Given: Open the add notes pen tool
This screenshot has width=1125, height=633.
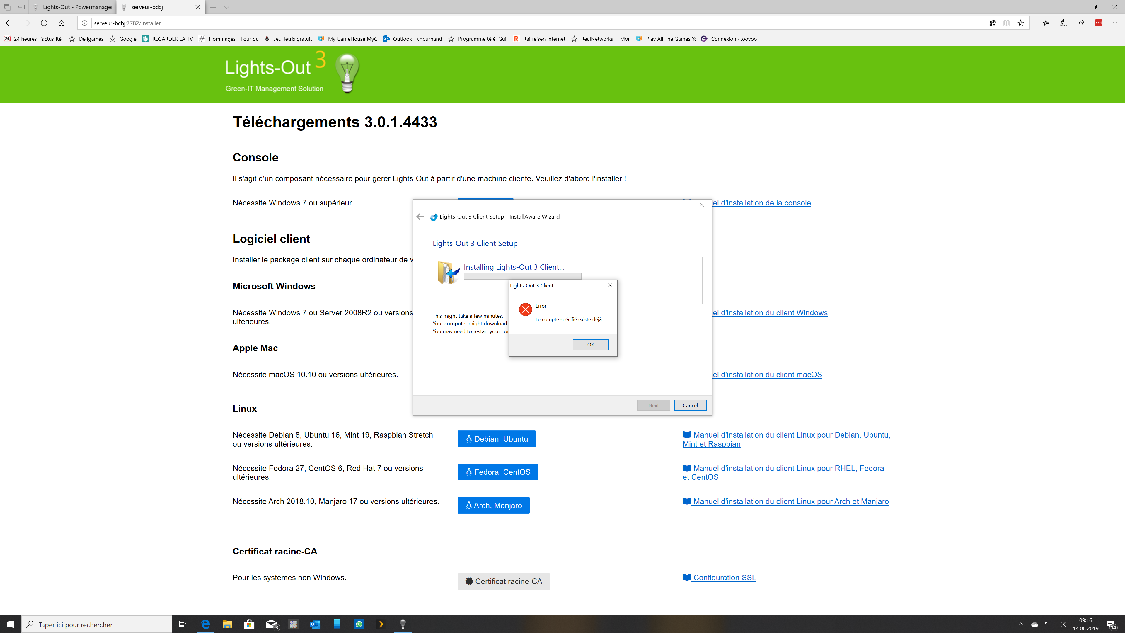Looking at the screenshot, I should 1063,23.
